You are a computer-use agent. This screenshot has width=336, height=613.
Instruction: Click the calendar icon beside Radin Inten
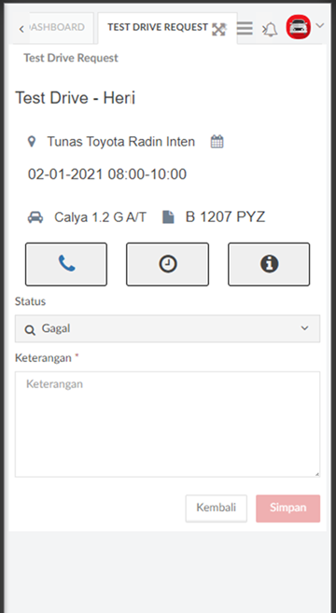(217, 141)
